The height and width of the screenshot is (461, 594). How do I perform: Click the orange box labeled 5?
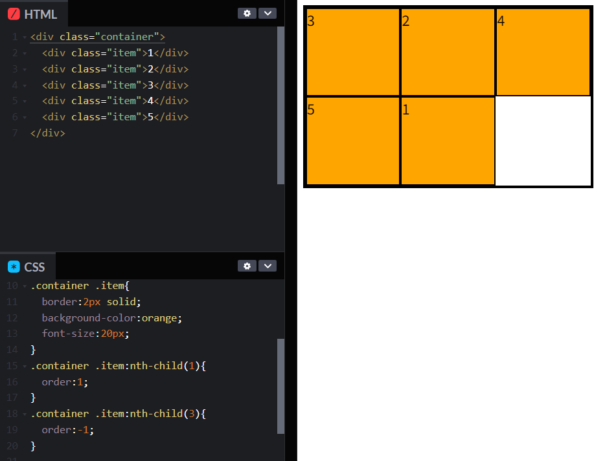point(352,141)
